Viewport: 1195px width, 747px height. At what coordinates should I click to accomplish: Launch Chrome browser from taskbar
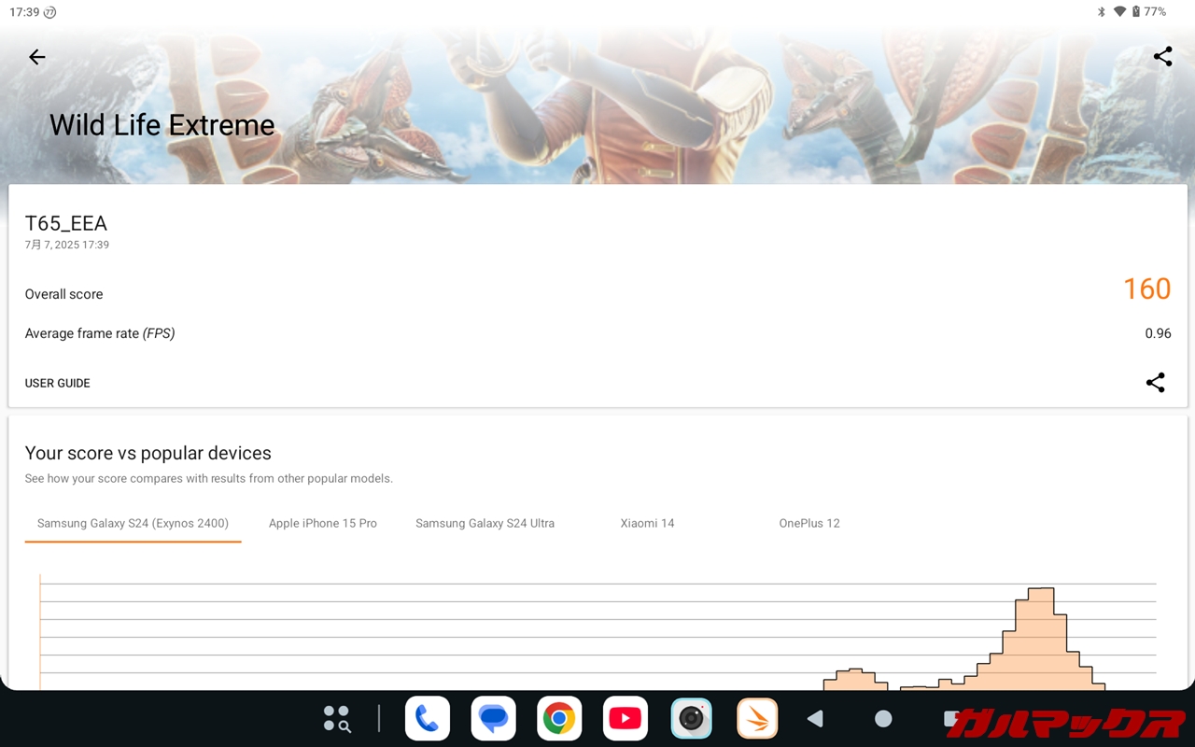click(x=559, y=718)
